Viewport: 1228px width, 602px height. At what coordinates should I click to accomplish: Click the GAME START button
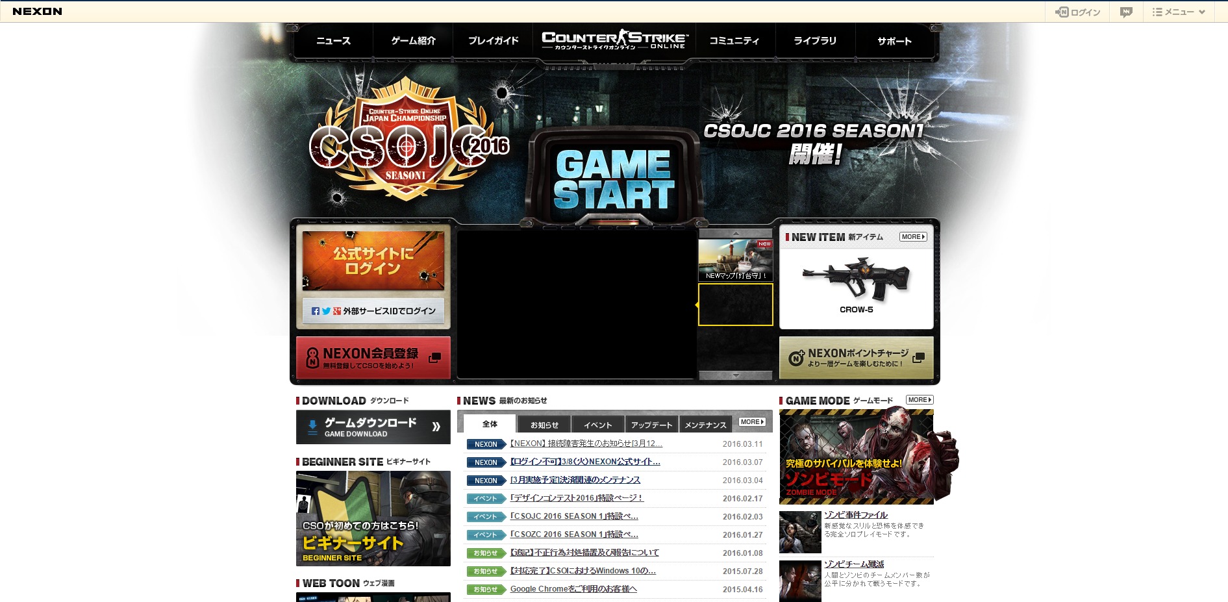click(x=614, y=179)
